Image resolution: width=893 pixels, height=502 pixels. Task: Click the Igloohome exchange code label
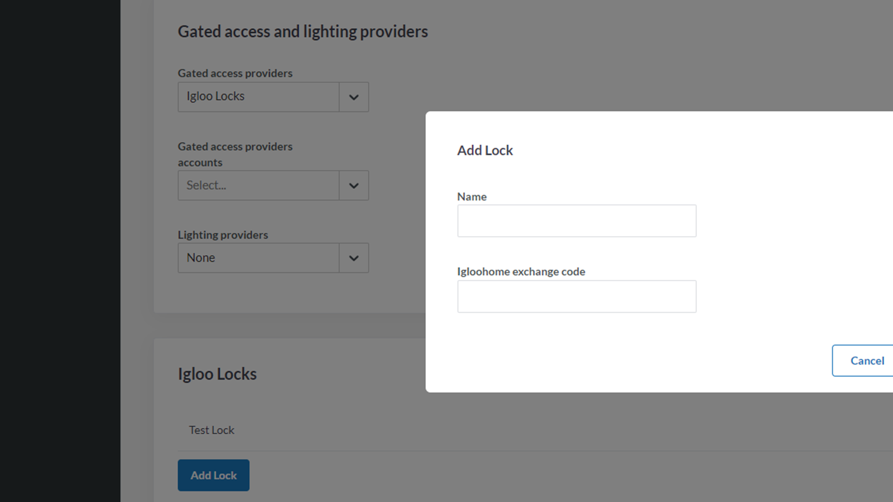(x=520, y=271)
